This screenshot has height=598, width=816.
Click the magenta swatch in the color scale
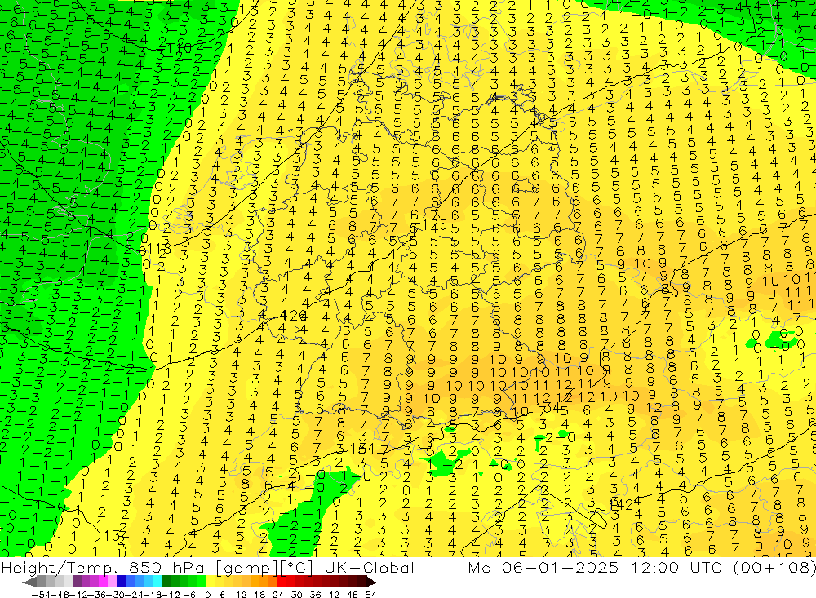[103, 582]
